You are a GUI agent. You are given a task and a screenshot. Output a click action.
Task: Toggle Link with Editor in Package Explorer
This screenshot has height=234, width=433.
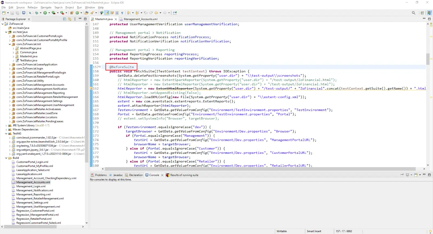point(70,19)
